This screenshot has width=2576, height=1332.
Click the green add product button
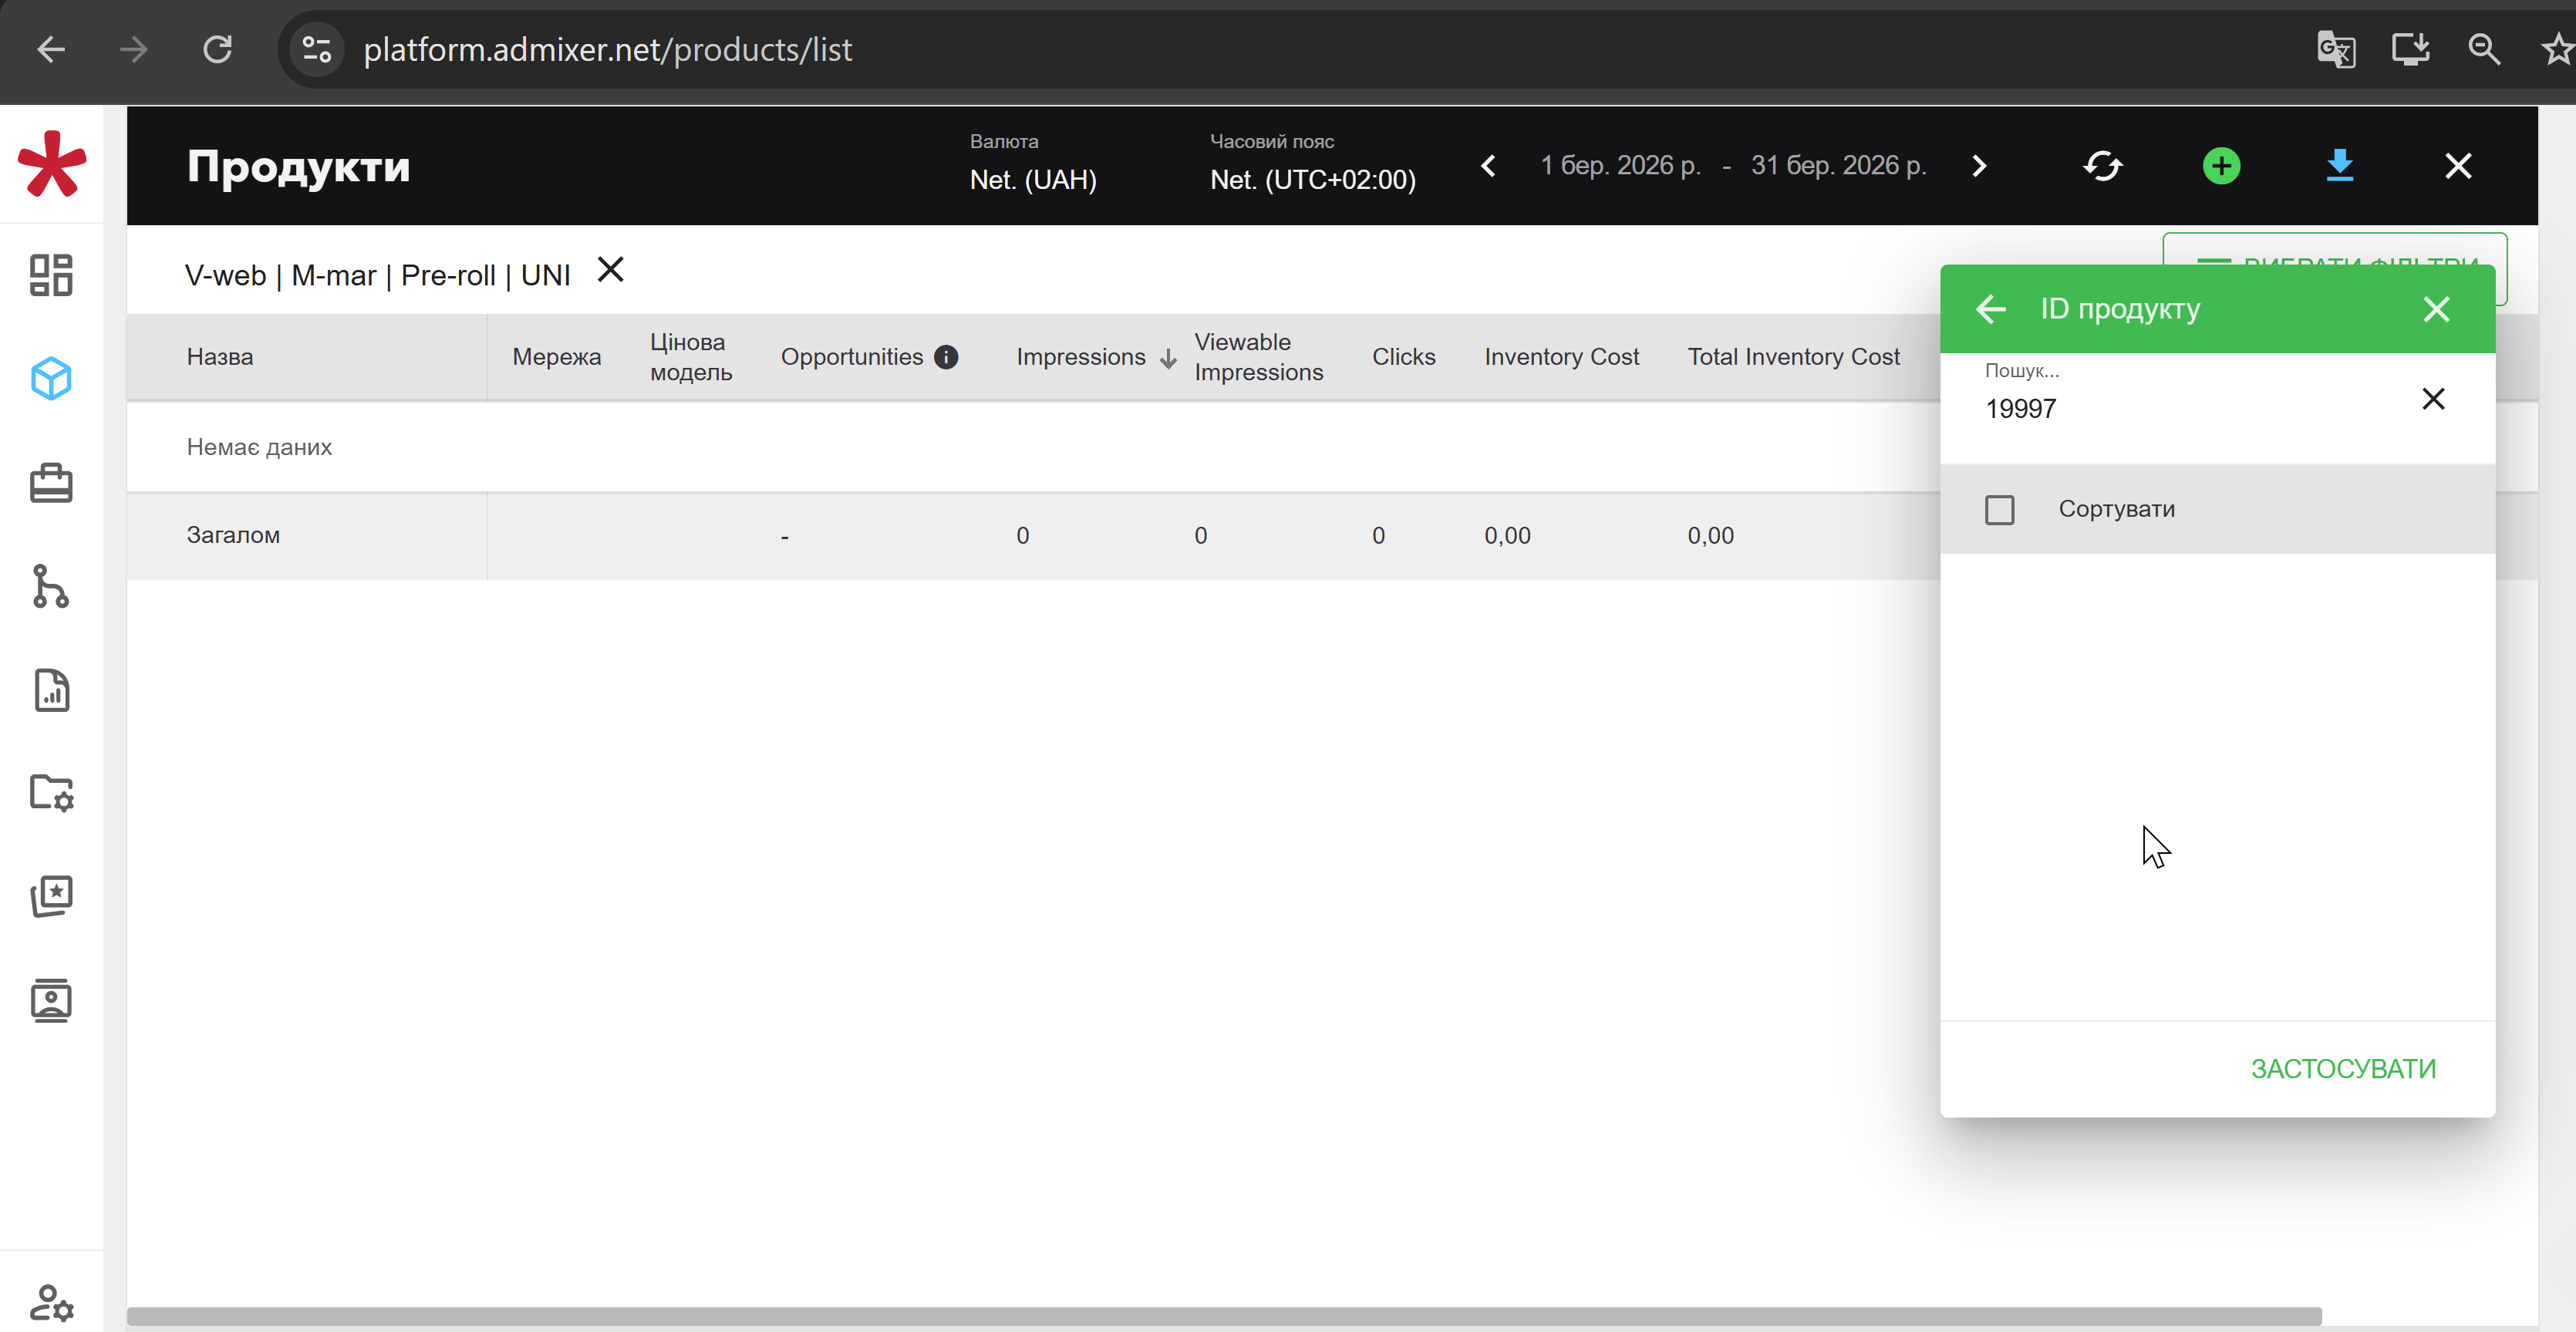coord(2221,166)
